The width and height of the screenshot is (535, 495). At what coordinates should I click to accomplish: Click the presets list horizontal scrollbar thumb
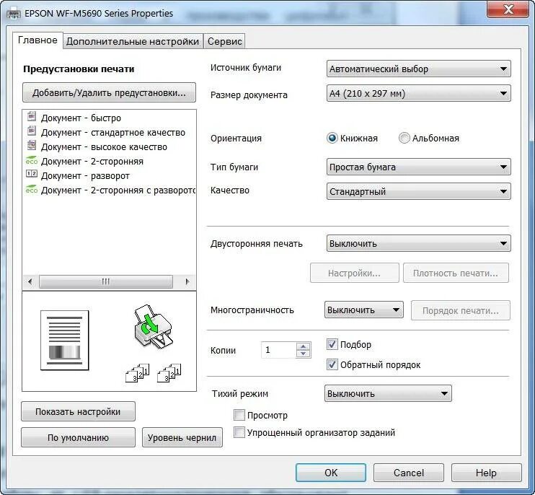(106, 281)
